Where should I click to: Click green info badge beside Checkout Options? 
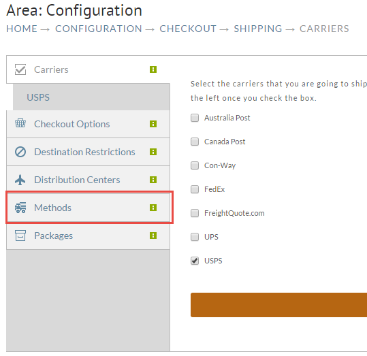[x=153, y=124]
